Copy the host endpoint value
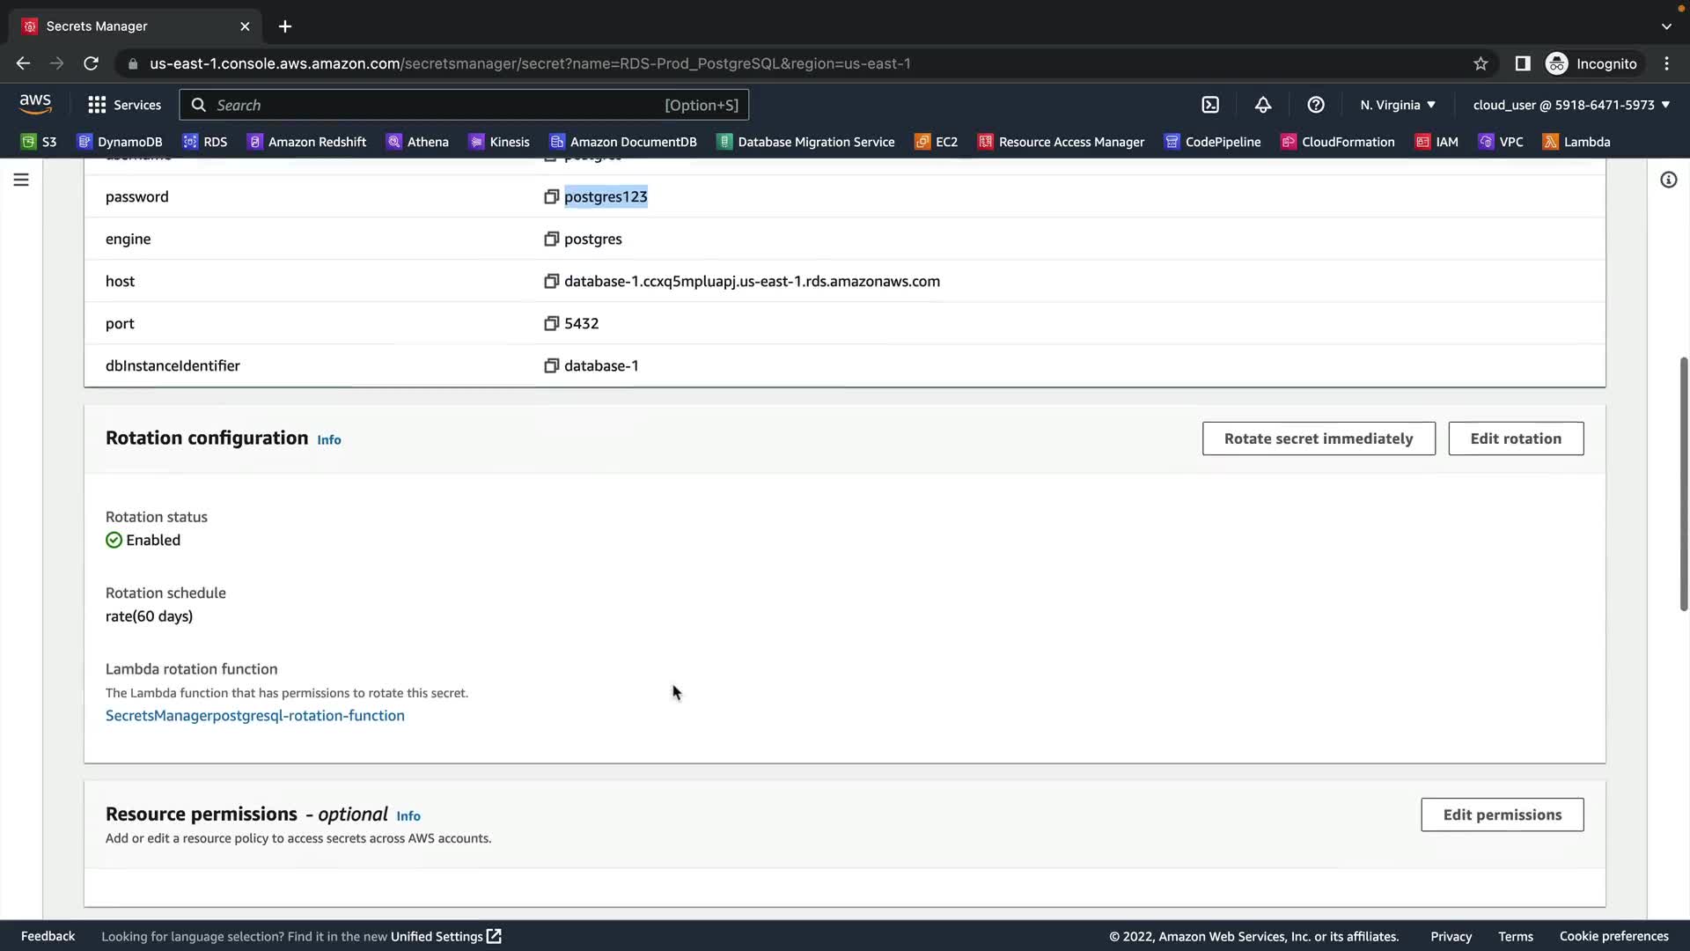Image resolution: width=1690 pixels, height=951 pixels. click(551, 281)
